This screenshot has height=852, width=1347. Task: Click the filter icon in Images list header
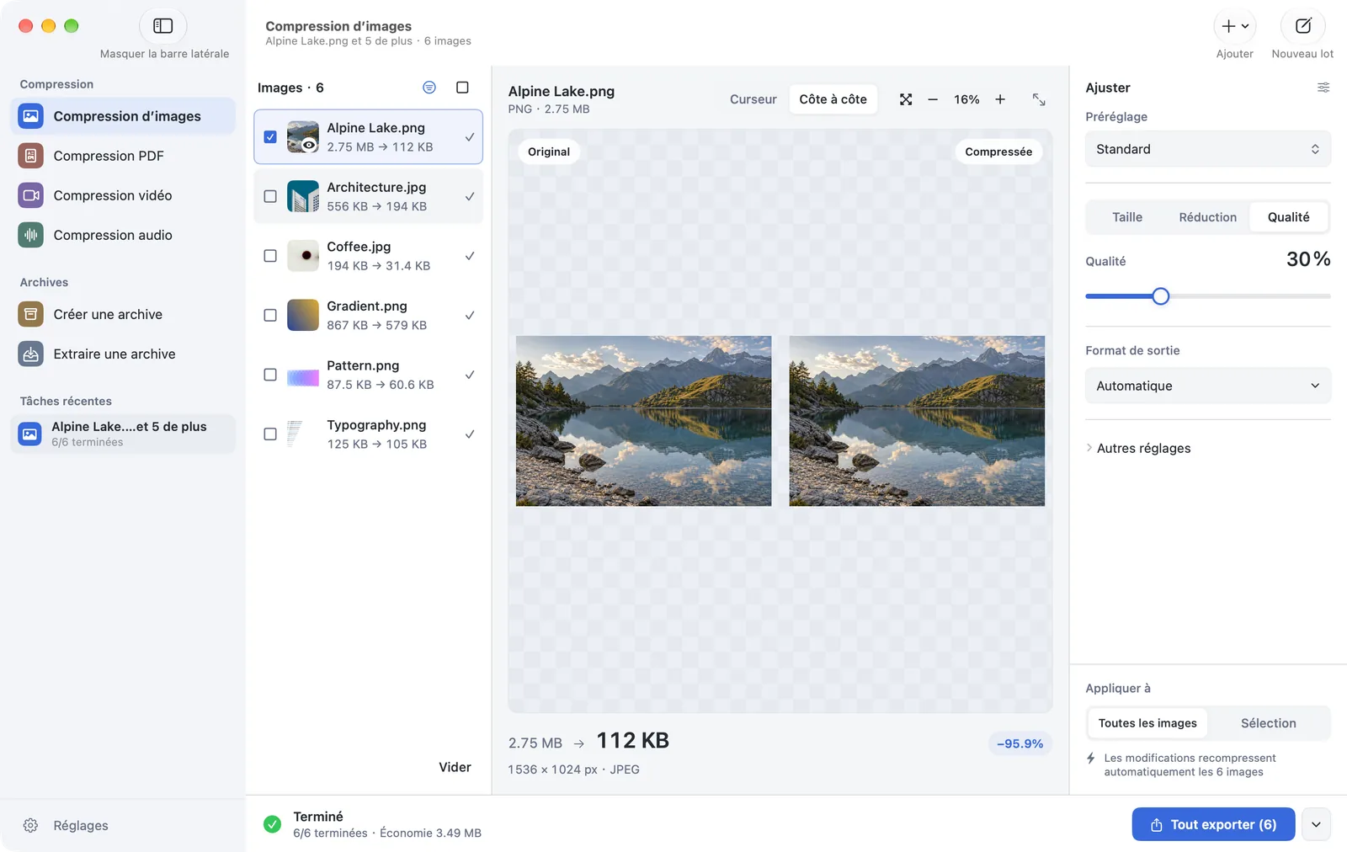429,88
